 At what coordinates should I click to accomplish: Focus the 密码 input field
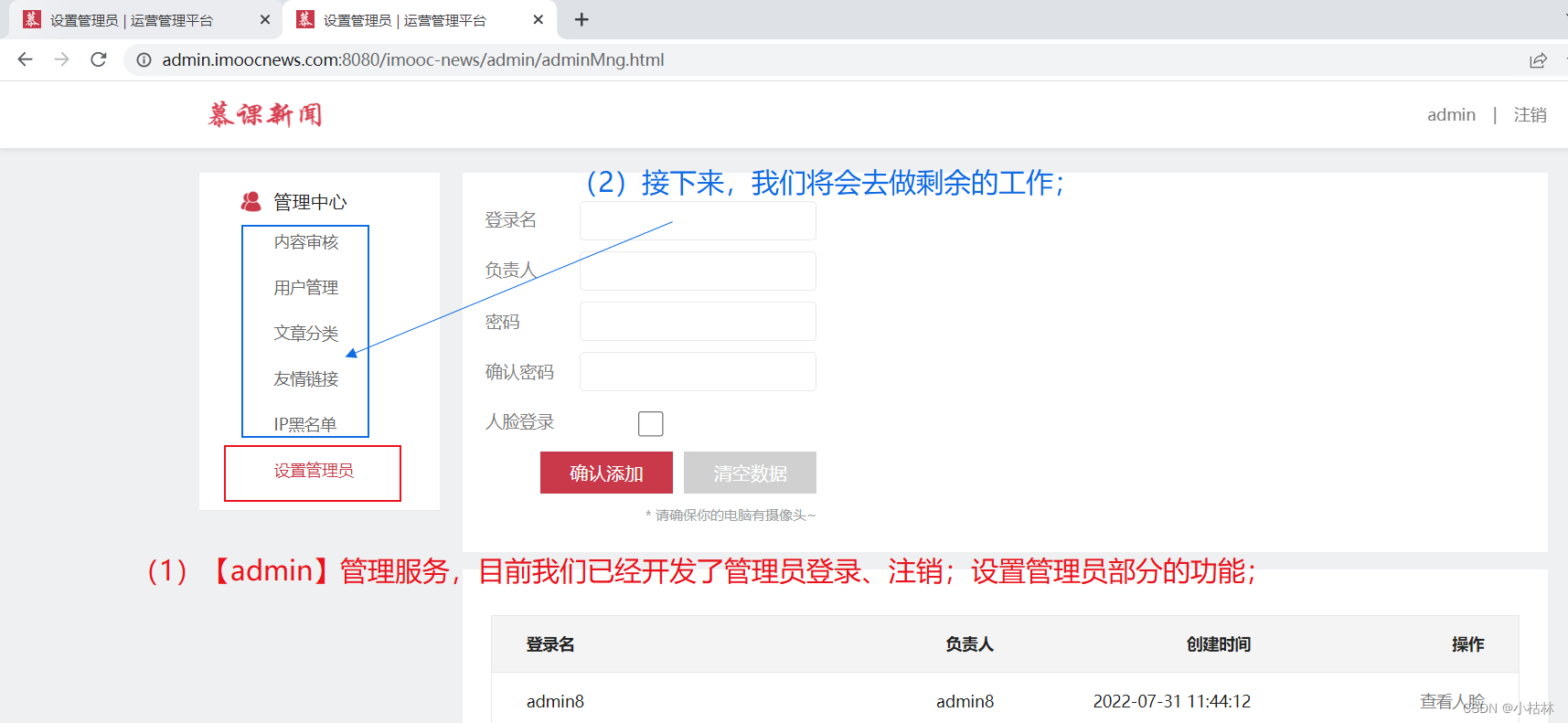(x=698, y=322)
